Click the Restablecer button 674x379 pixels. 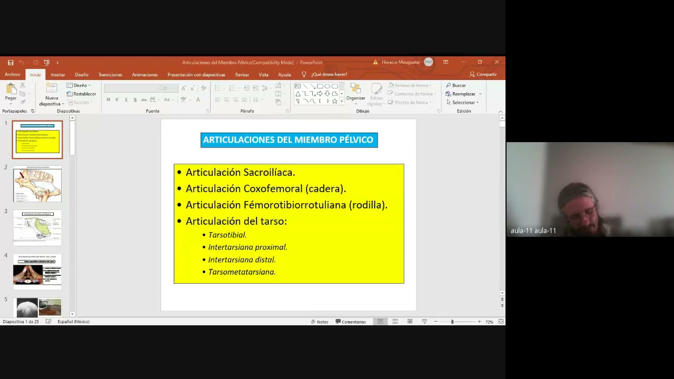[81, 94]
